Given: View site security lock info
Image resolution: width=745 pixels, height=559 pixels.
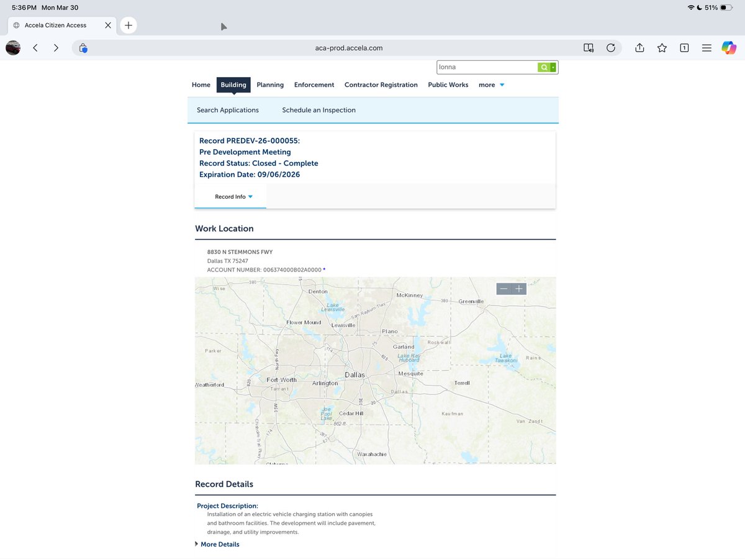Looking at the screenshot, I should pos(83,48).
